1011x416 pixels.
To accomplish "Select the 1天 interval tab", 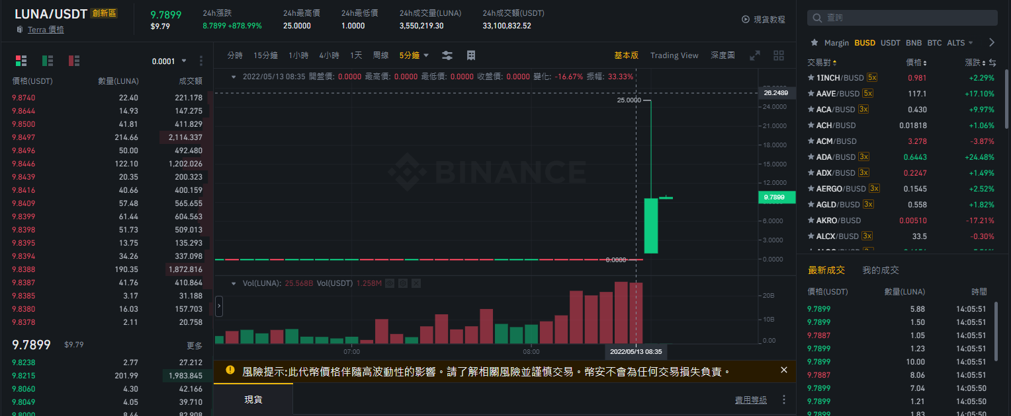I will (356, 55).
